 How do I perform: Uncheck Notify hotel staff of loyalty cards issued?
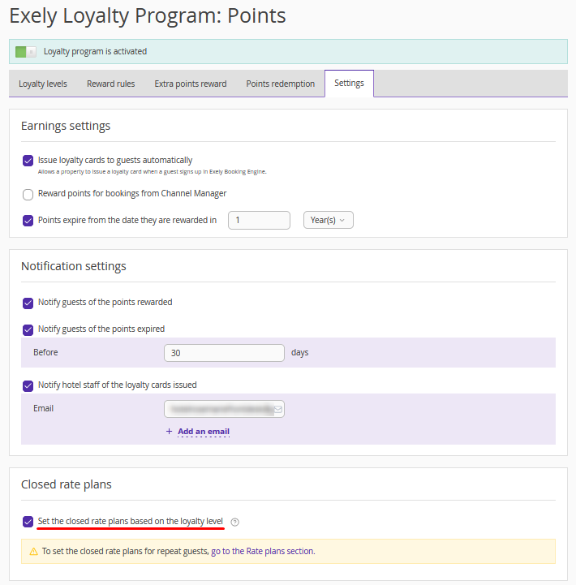pyautogui.click(x=28, y=385)
